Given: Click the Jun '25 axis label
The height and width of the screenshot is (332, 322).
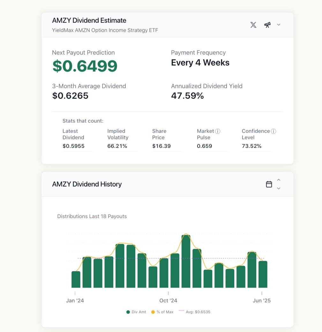Looking at the screenshot, I should (262, 301).
